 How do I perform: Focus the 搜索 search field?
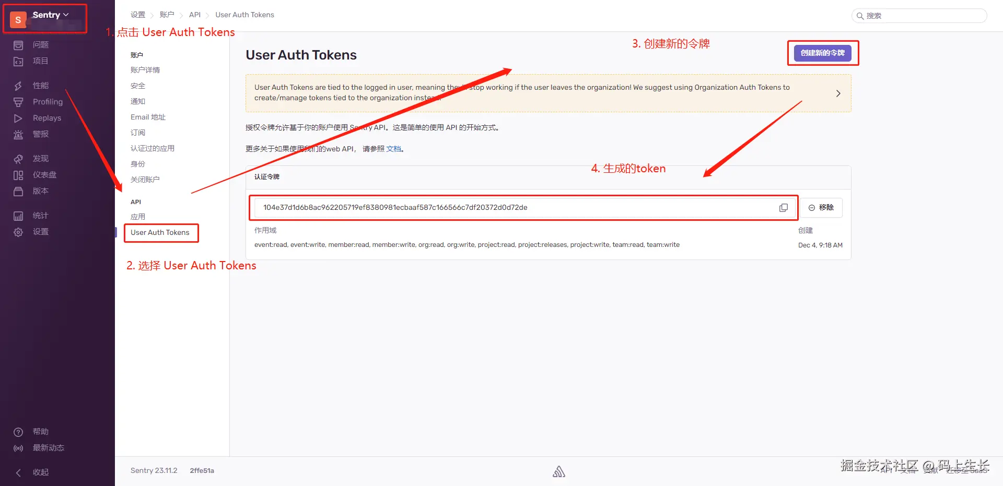pos(919,16)
